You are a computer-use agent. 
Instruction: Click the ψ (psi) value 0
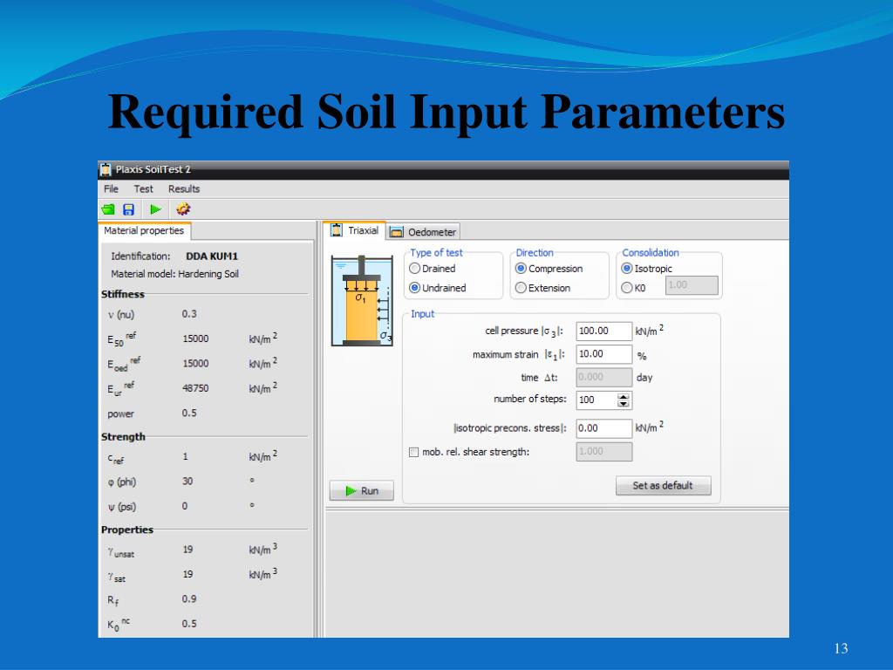click(x=185, y=506)
